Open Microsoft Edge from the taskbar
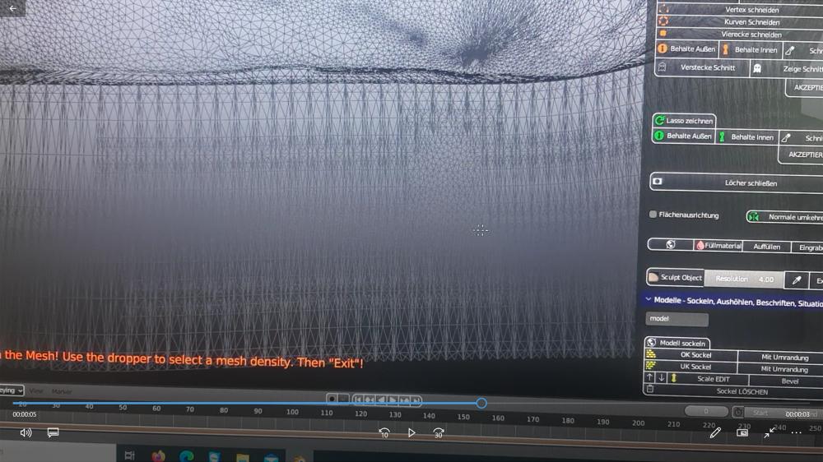823x462 pixels. click(186, 455)
